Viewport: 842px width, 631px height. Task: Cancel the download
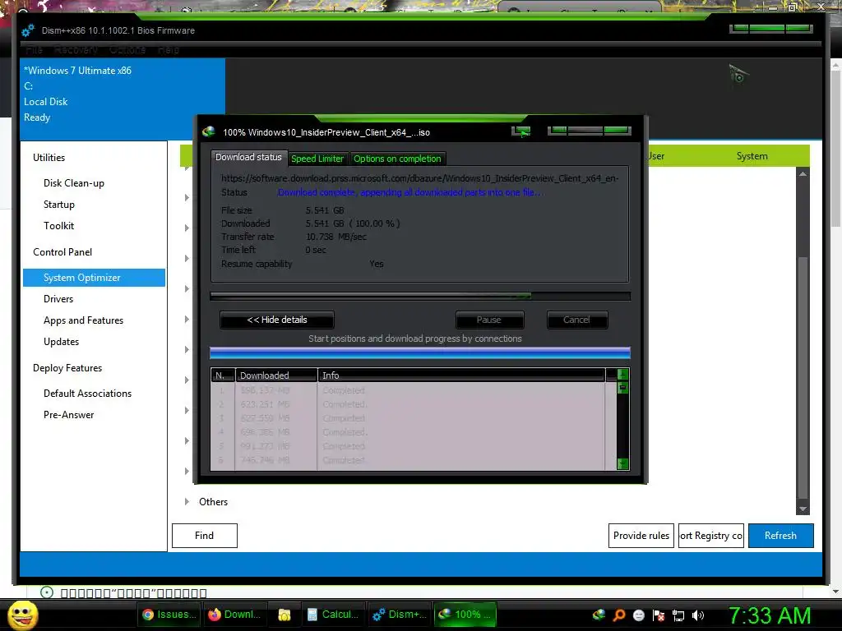[x=577, y=320]
